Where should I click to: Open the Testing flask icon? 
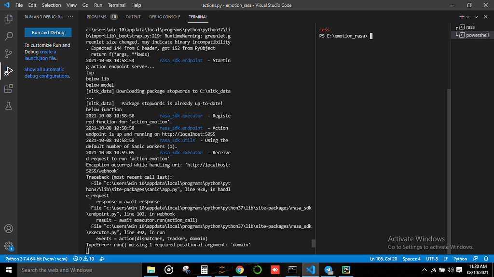point(8,106)
